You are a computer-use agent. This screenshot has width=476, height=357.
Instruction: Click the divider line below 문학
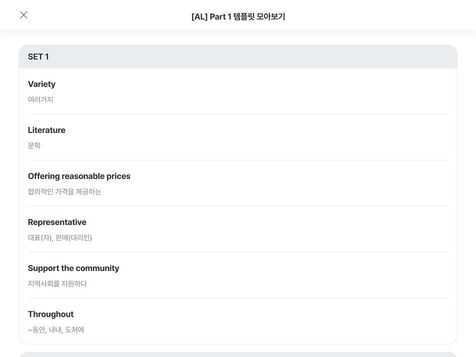(x=238, y=160)
